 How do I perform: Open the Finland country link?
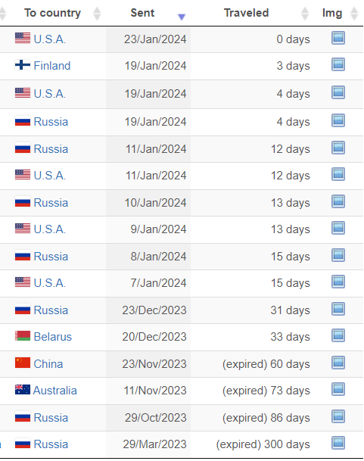point(52,66)
